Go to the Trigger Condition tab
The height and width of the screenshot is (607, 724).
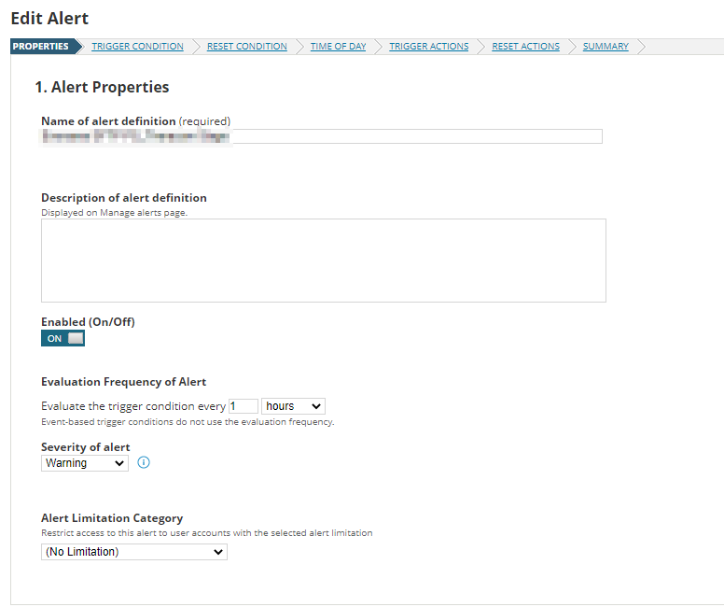137,47
